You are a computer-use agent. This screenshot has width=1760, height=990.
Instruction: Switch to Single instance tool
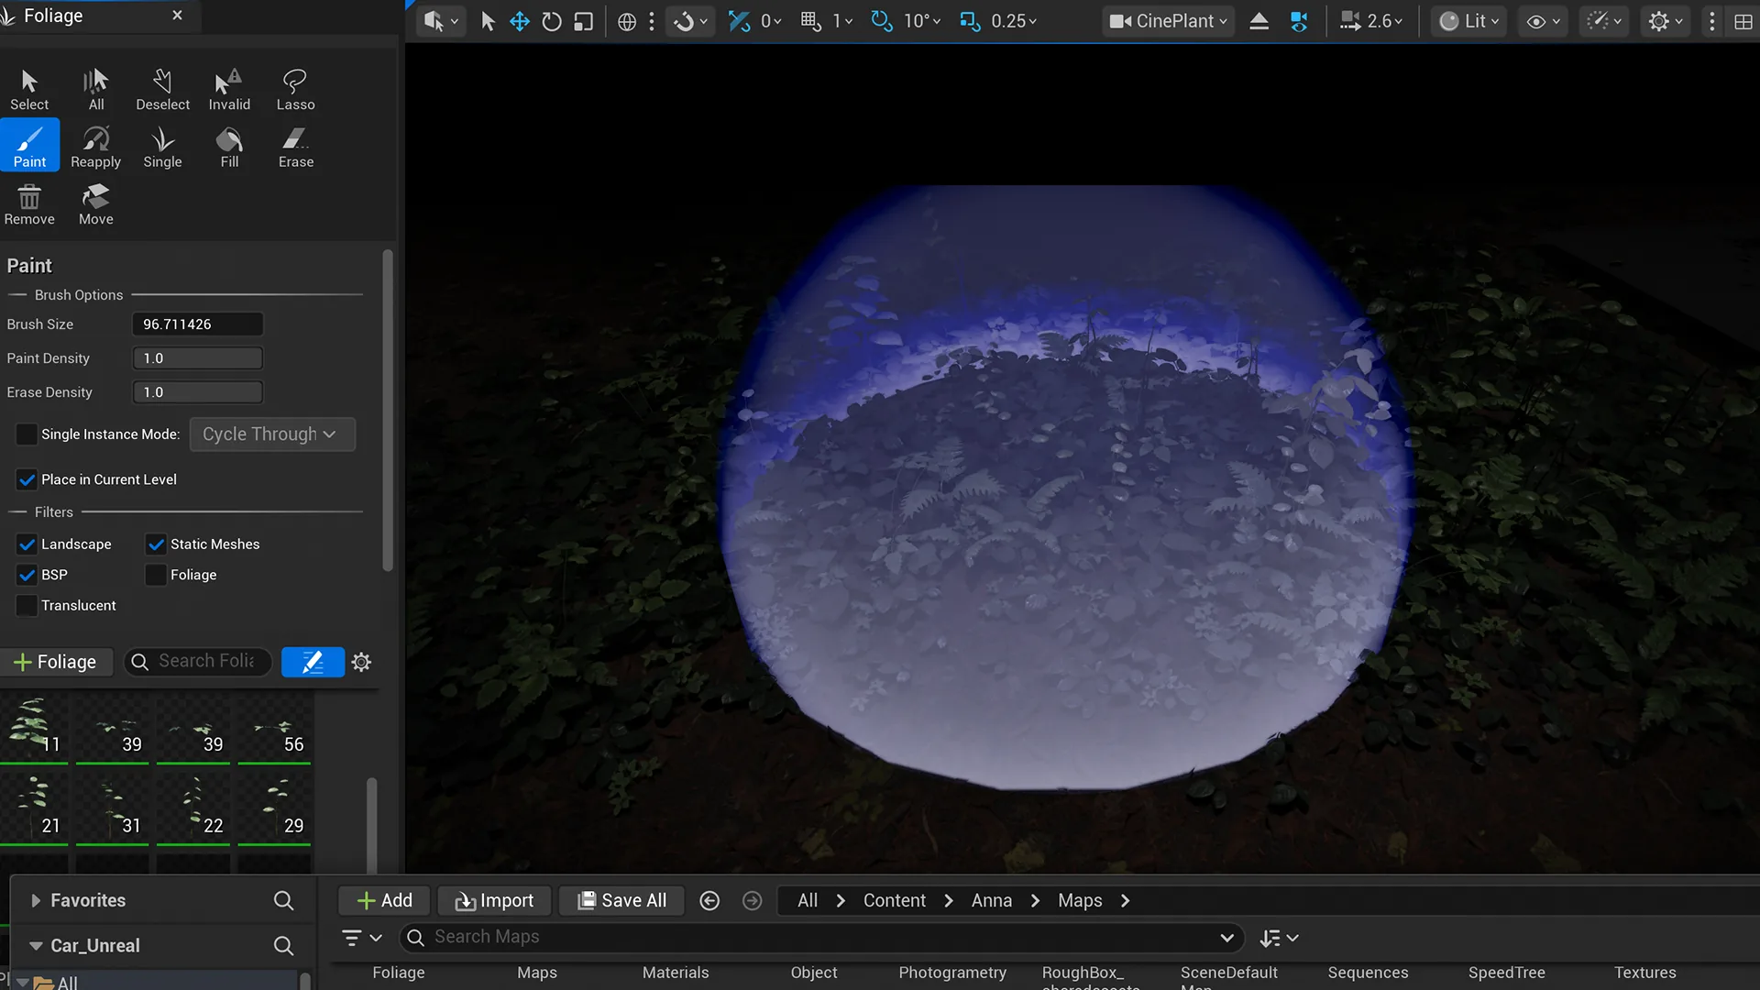[162, 147]
